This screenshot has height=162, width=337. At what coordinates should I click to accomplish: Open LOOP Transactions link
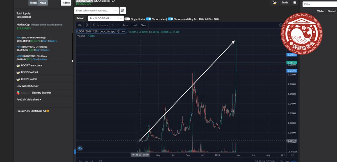tap(32, 65)
